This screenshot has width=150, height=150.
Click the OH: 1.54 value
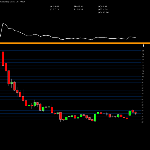(x=103, y=10)
